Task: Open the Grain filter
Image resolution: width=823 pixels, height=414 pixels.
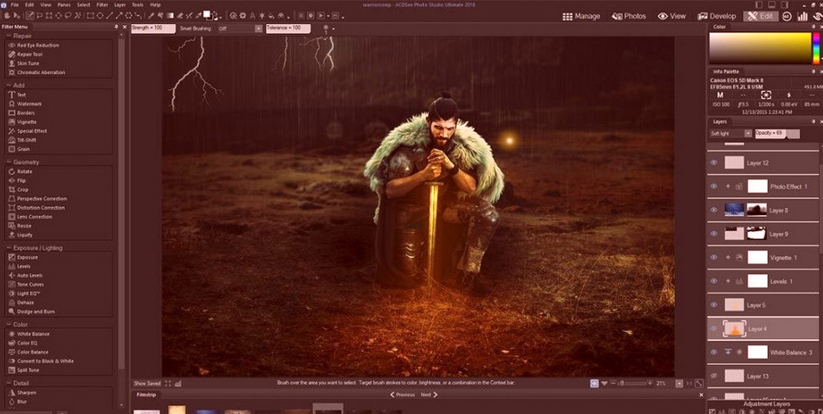Action: 19,149
